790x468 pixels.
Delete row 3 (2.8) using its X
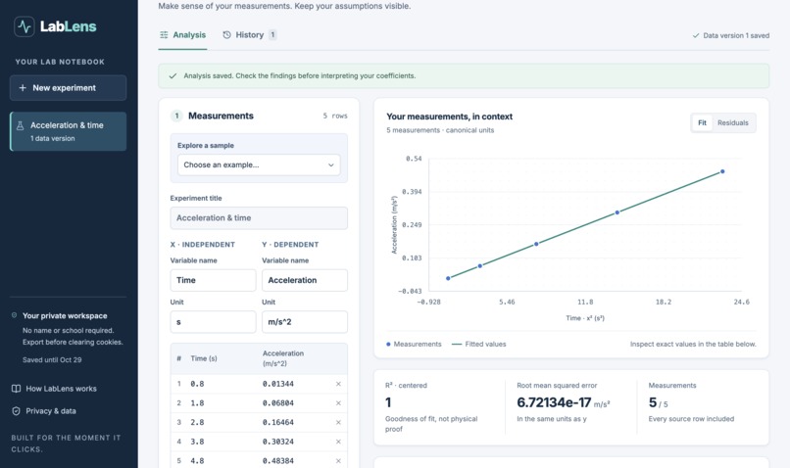tap(338, 422)
